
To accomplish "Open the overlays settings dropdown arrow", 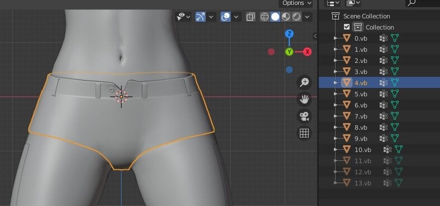I will (236, 17).
